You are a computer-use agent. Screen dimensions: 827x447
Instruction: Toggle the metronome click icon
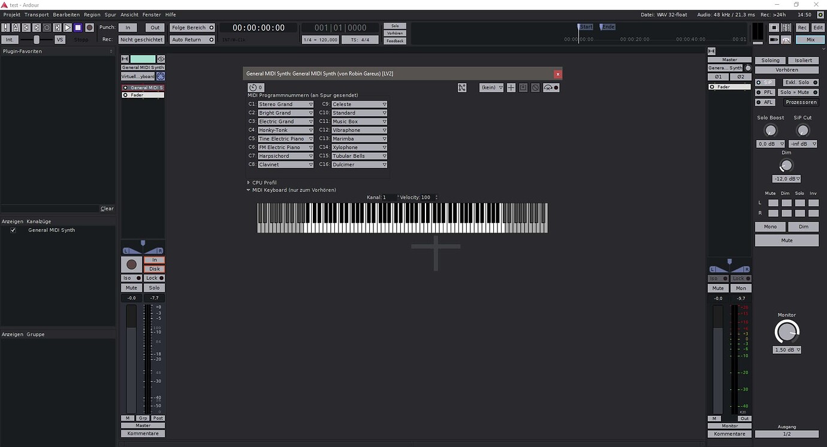coord(16,28)
